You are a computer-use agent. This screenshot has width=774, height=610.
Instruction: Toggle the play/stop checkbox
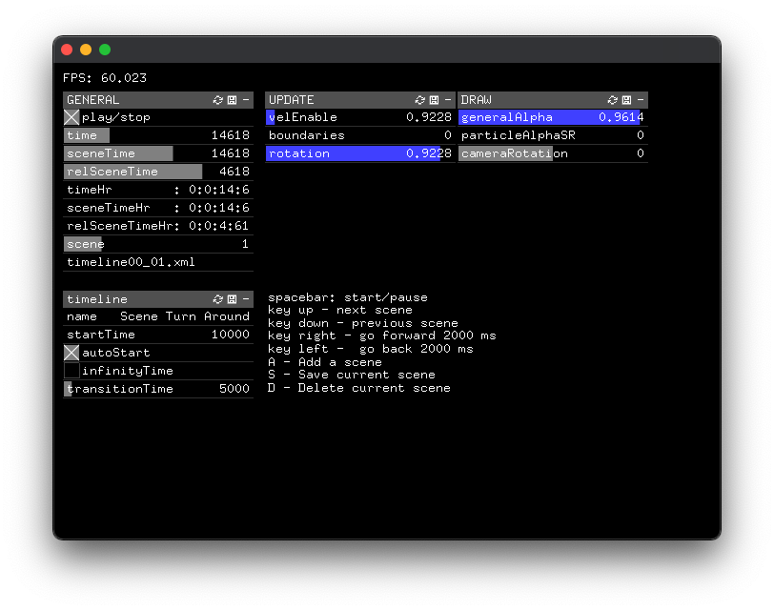71,117
